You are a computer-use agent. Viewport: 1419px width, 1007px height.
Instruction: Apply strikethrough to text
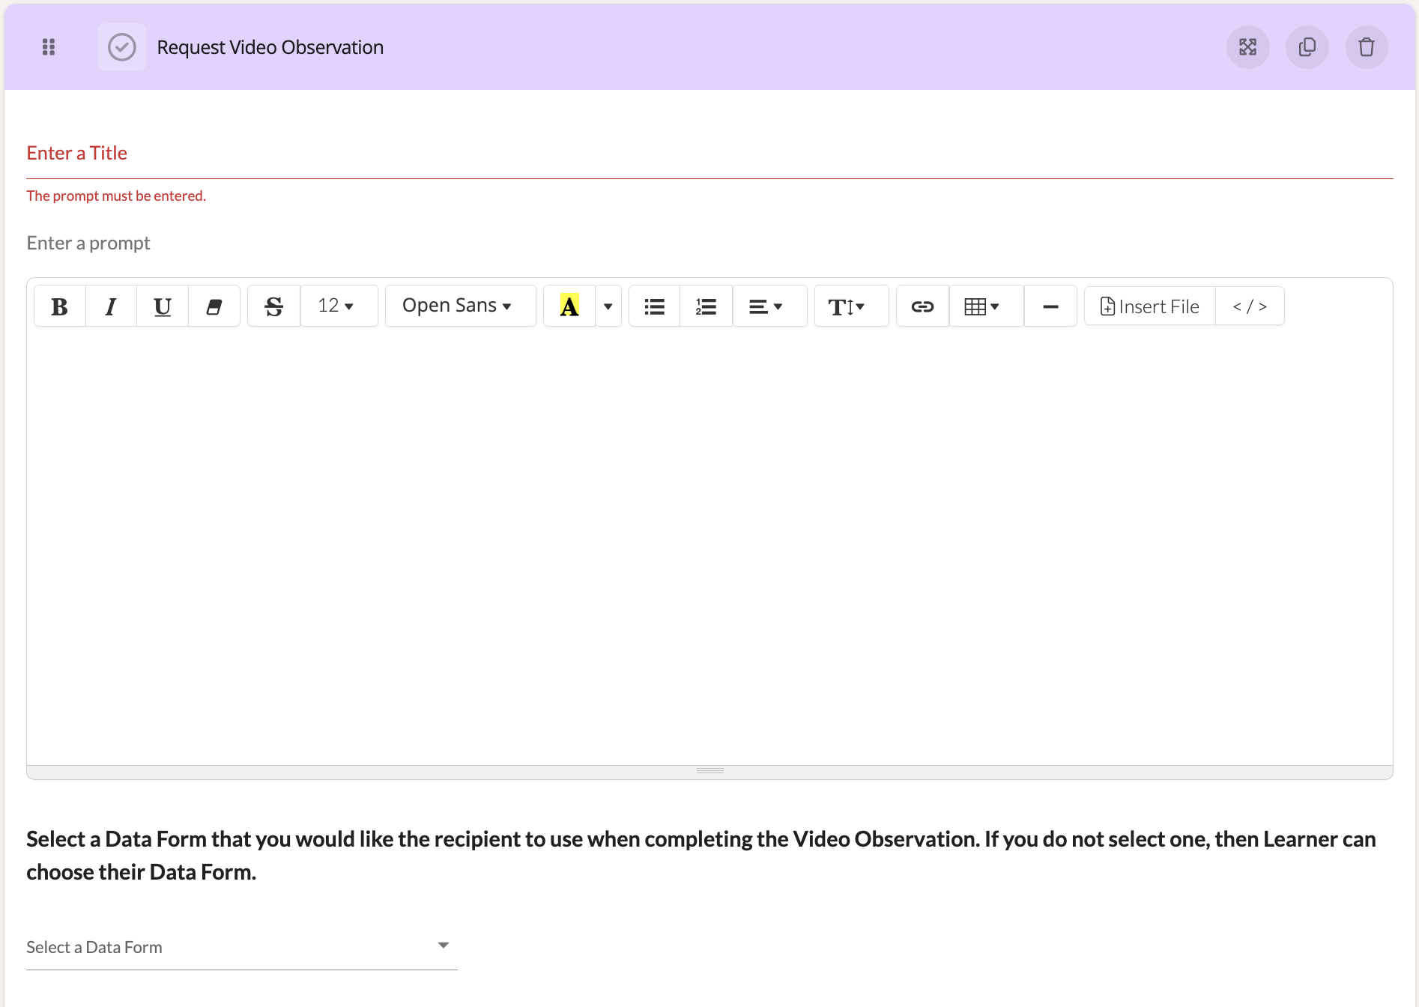(x=273, y=306)
